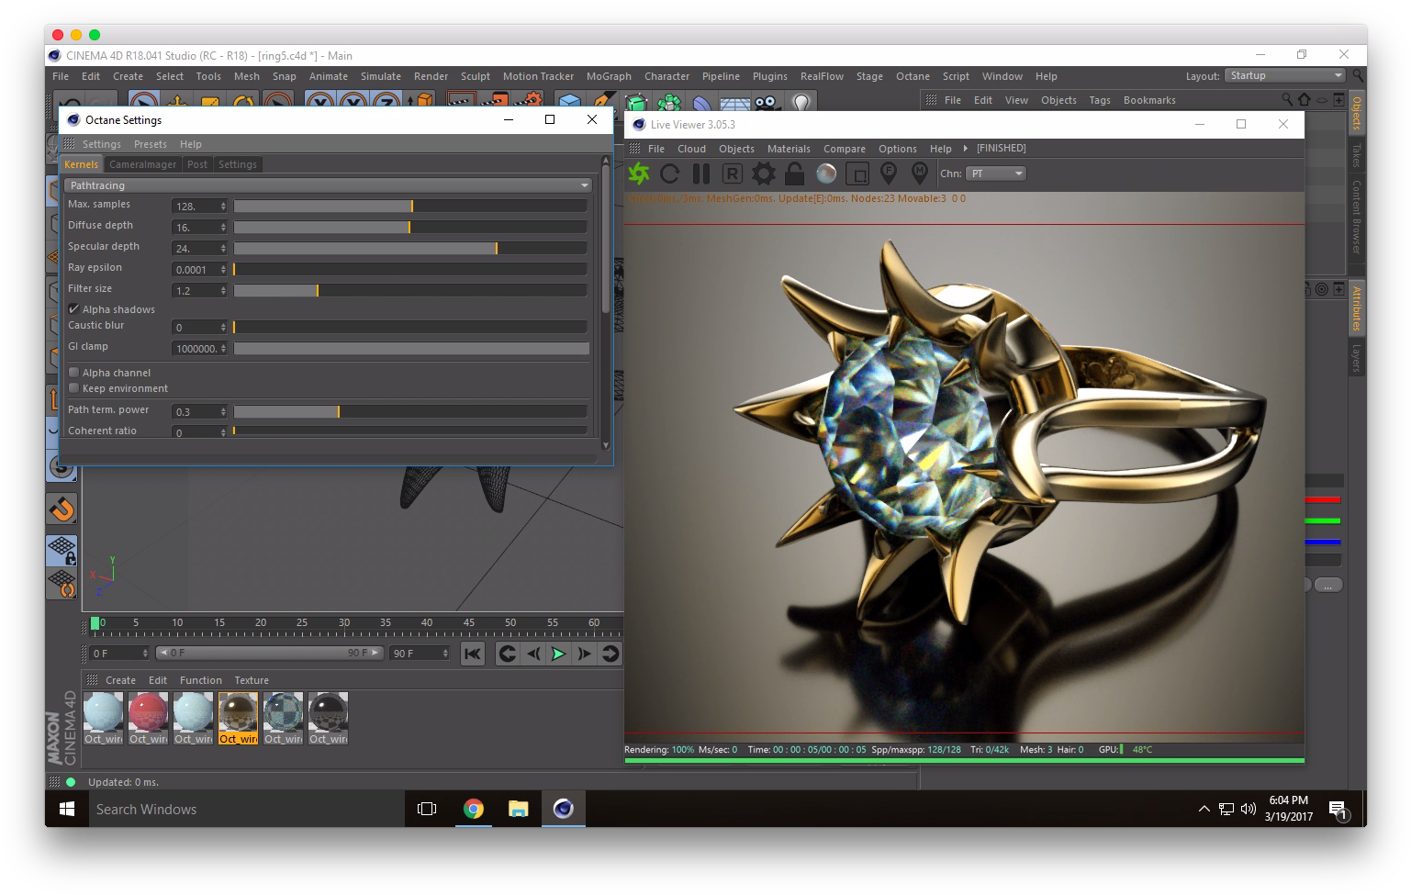Select the focus picker icon in Live Viewer
Viewport: 1411px width, 895px height.
[x=889, y=173]
